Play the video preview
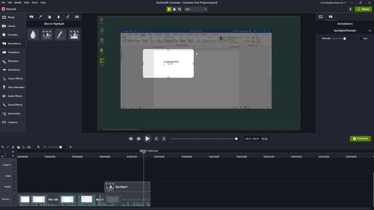The width and height of the screenshot is (374, 210). (x=147, y=139)
